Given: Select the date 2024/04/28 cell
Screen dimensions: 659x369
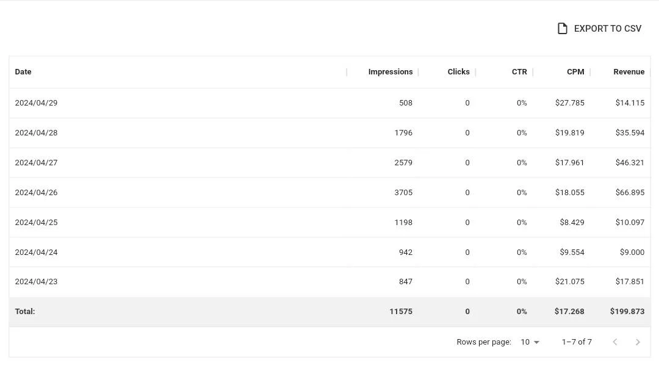Looking at the screenshot, I should tap(36, 133).
